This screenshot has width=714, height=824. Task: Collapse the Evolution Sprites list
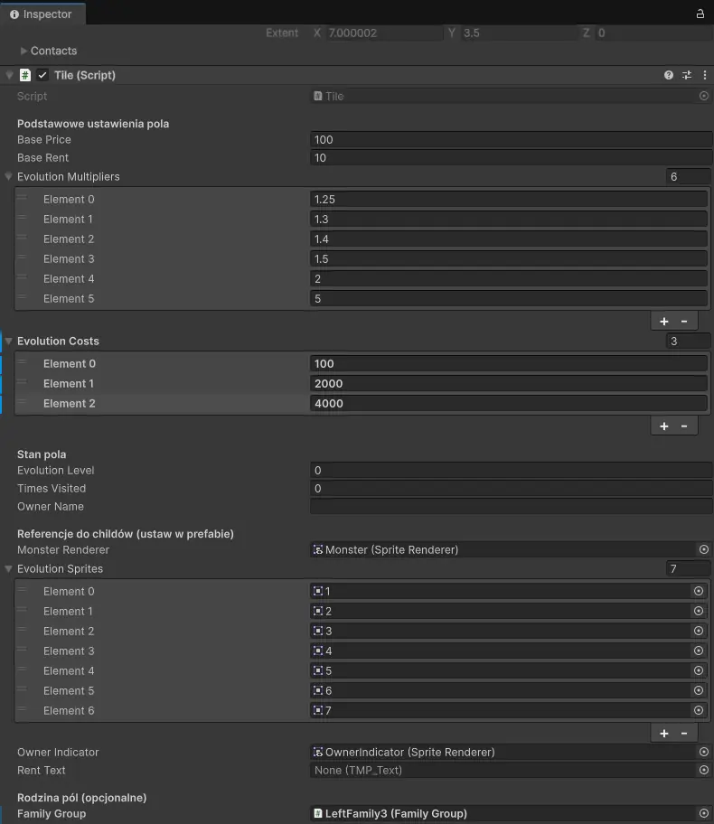8,568
